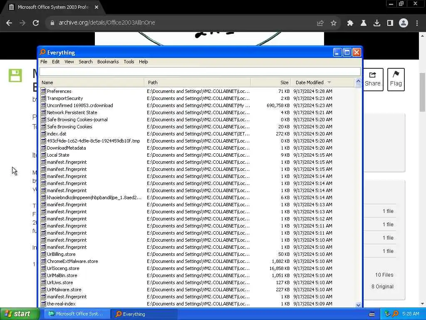
Task: Select the-real-index file icon
Action: [x=43, y=304]
